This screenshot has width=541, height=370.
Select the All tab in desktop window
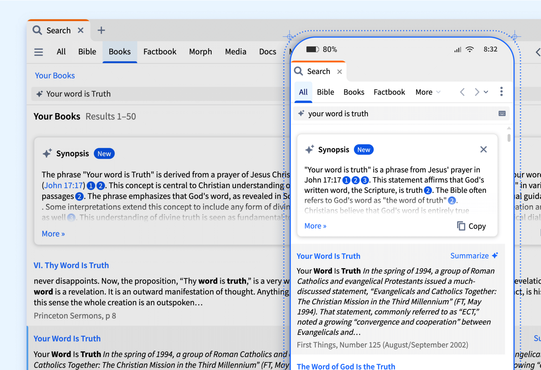coord(61,52)
